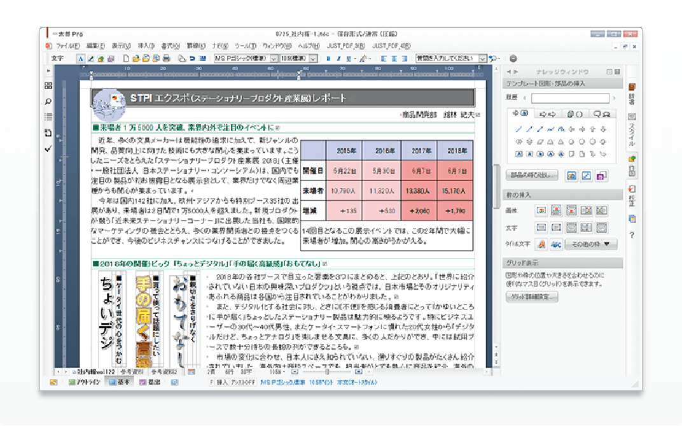682x426 pixels.
Task: Click the magnifier search icon in left sidebar
Action: point(48,101)
